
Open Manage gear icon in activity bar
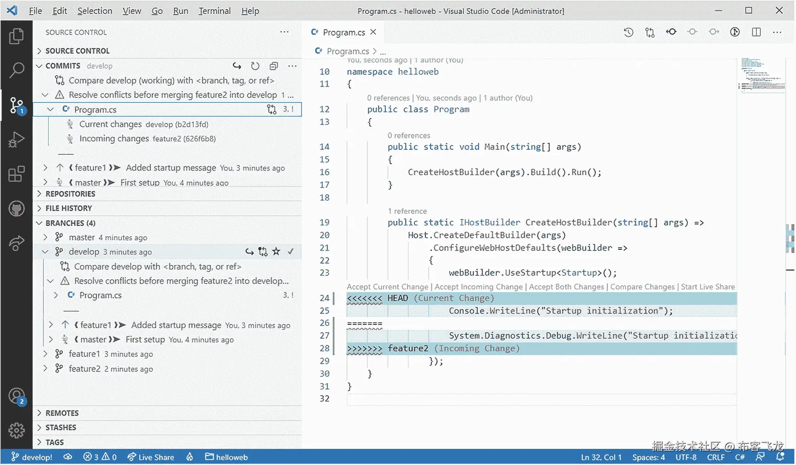pos(17,430)
